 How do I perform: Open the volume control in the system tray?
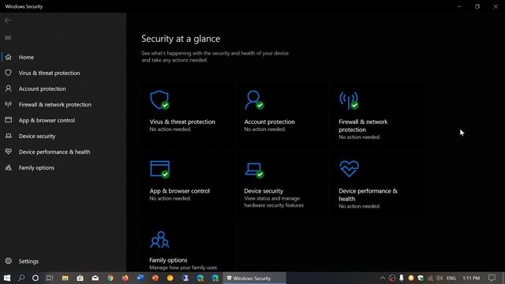tap(440, 278)
